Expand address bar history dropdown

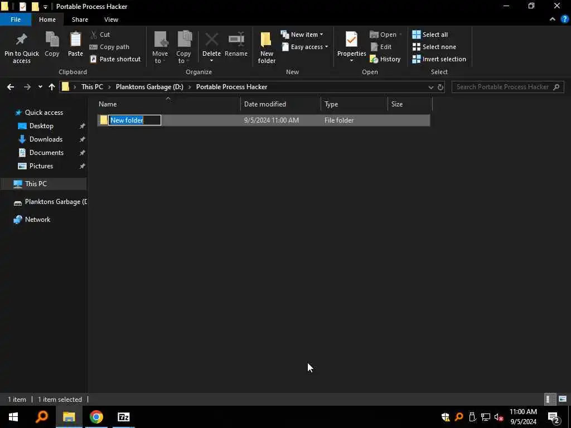pos(431,87)
